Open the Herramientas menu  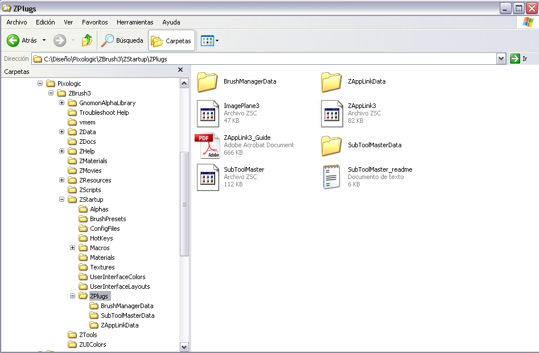[135, 22]
